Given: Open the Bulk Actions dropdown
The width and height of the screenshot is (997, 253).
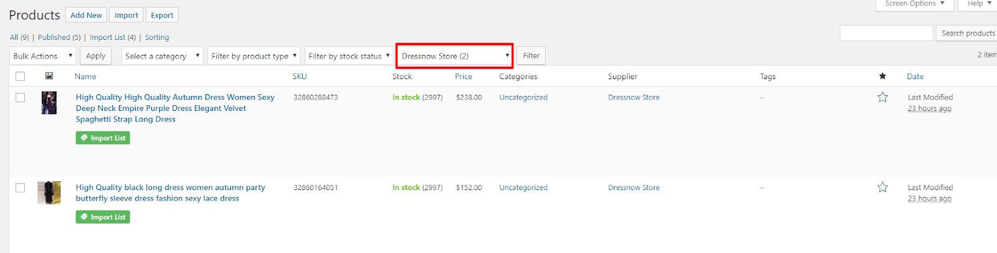Looking at the screenshot, I should pyautogui.click(x=43, y=56).
